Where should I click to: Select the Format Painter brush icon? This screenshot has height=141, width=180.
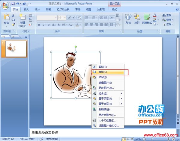coord(13,24)
